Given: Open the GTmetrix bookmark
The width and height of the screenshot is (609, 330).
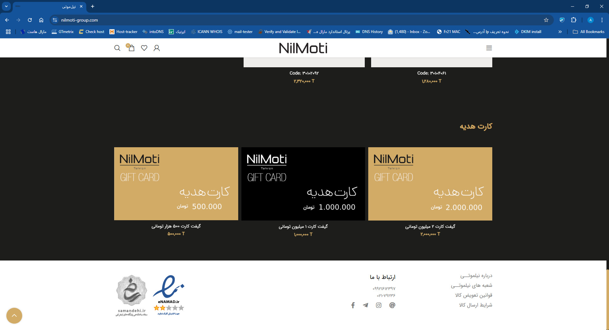Looking at the screenshot, I should 62,32.
